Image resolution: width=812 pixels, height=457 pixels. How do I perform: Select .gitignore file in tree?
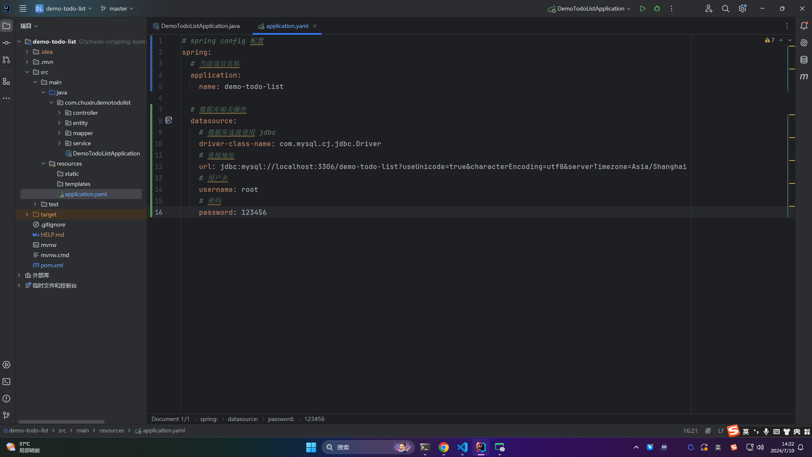pyautogui.click(x=53, y=224)
